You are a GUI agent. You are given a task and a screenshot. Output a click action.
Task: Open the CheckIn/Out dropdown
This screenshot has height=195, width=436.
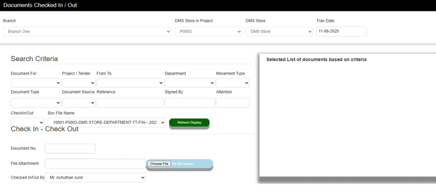(27, 123)
